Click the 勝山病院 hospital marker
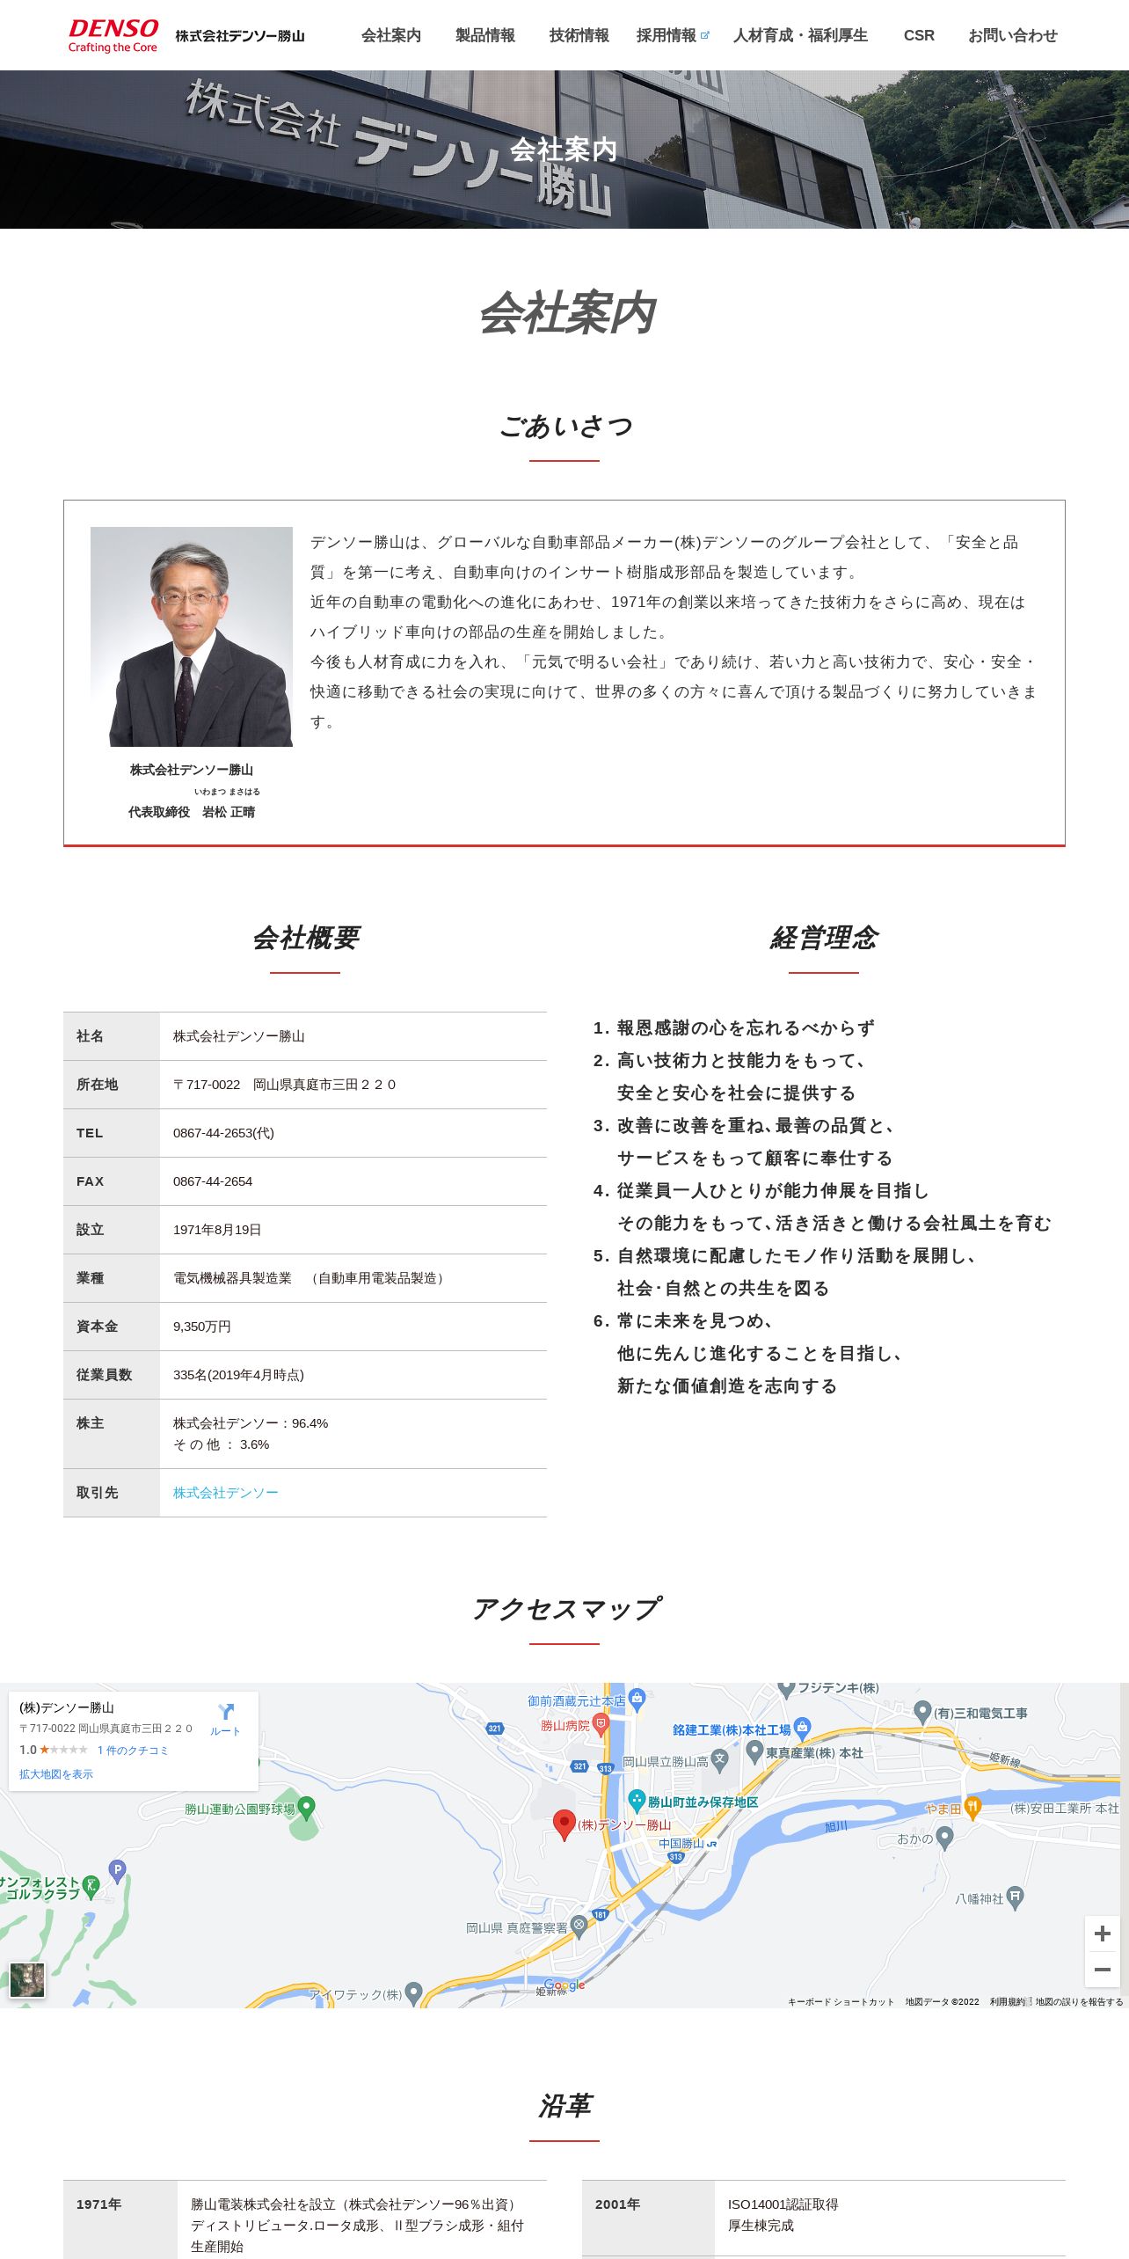The image size is (1129, 2259). tap(601, 1724)
